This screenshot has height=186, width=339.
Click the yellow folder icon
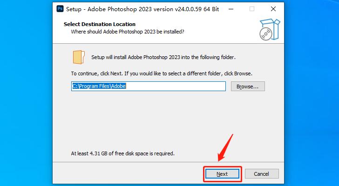point(78,57)
